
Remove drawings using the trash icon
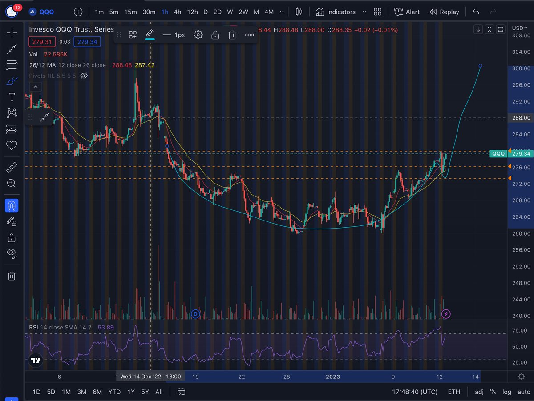(11, 276)
